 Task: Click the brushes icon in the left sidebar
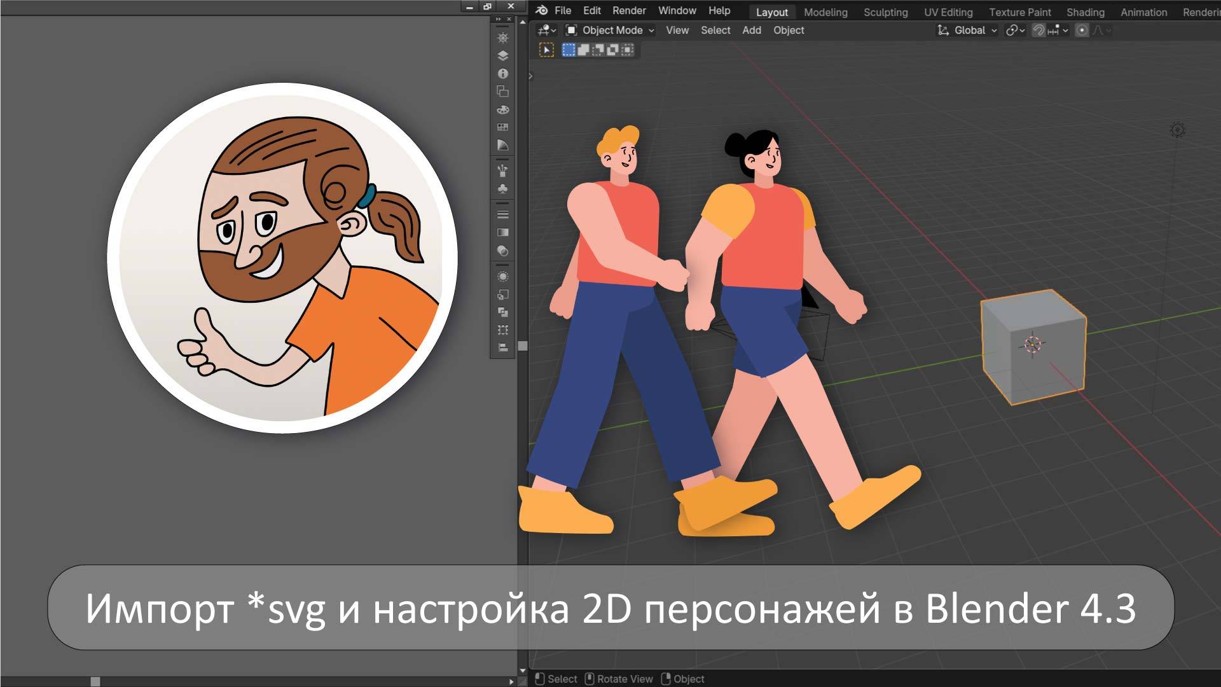click(x=503, y=169)
